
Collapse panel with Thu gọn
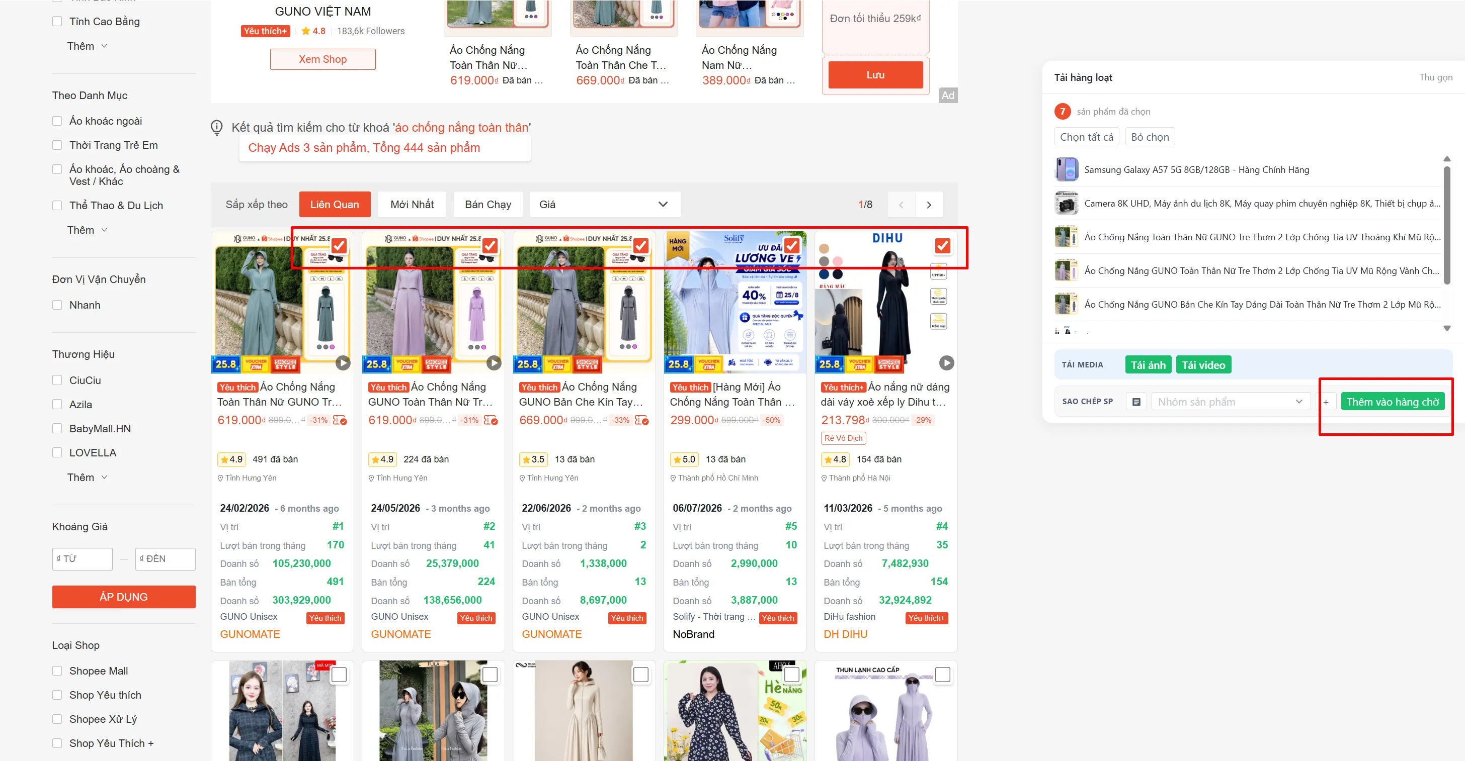(1436, 77)
